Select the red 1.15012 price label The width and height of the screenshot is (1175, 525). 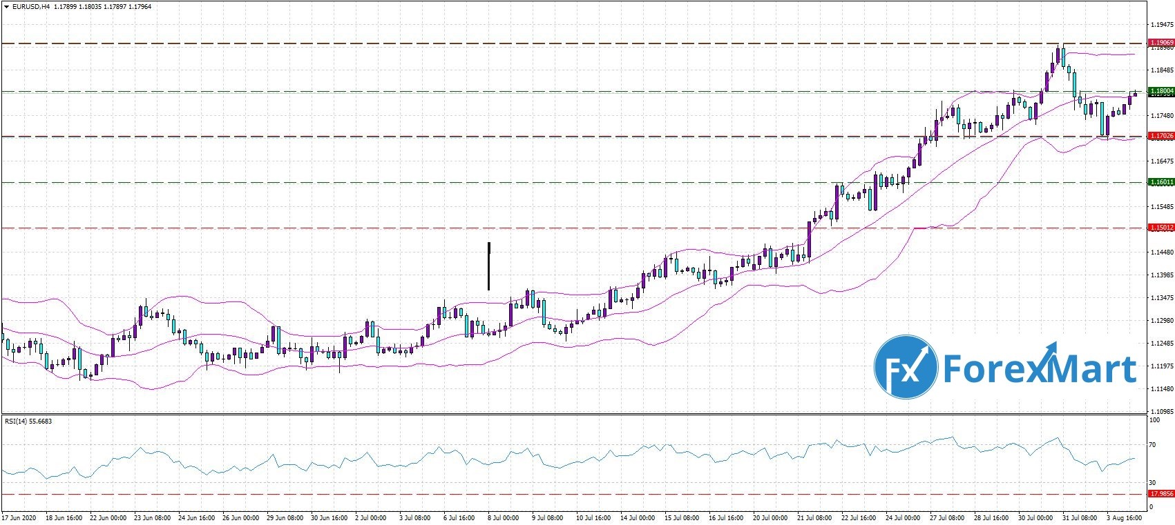[1160, 228]
